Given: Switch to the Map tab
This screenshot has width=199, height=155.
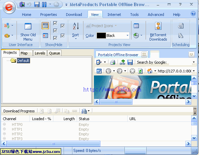Looking at the screenshot, I should click(x=26, y=53).
